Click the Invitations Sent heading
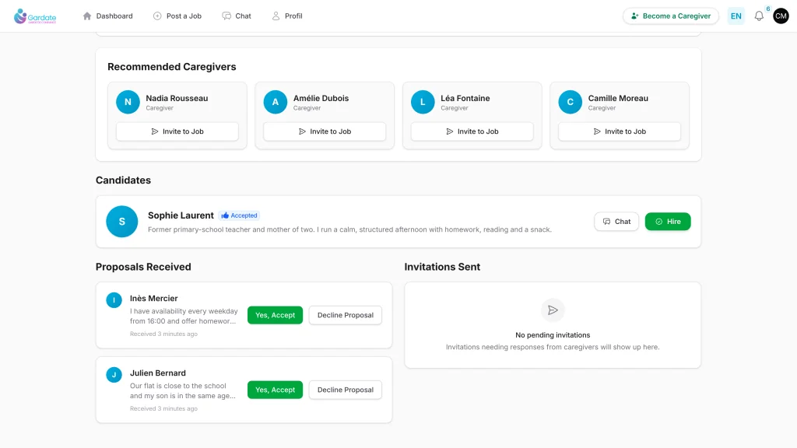797x448 pixels. pos(442,268)
